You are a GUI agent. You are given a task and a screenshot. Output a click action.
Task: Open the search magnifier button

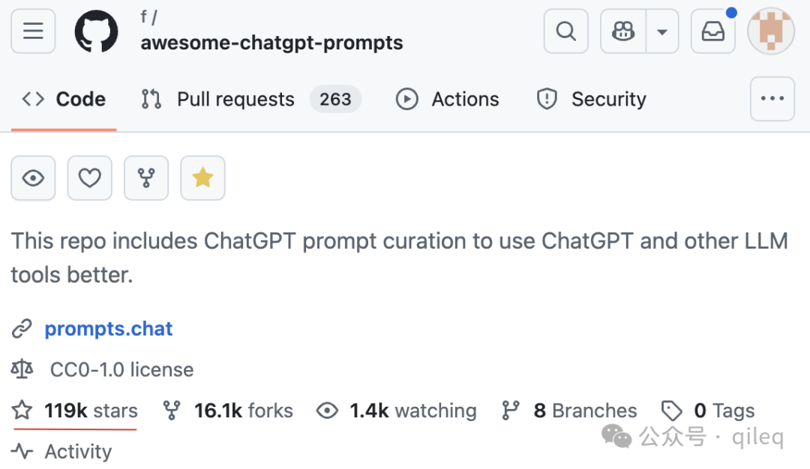[x=565, y=31]
